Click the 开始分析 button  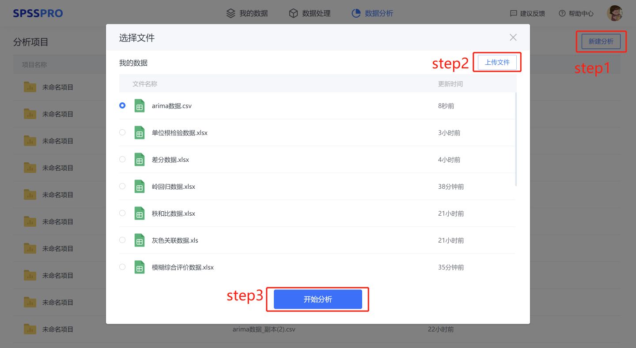318,299
